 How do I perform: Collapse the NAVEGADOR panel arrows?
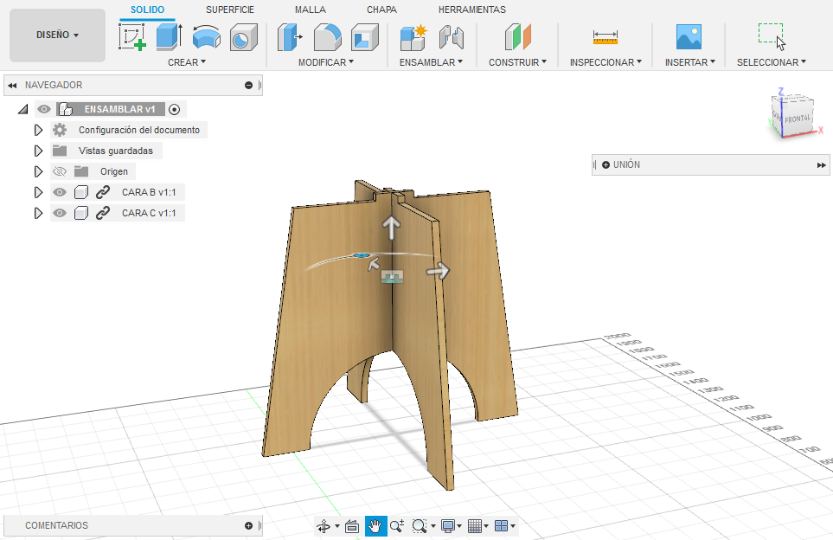[x=12, y=85]
